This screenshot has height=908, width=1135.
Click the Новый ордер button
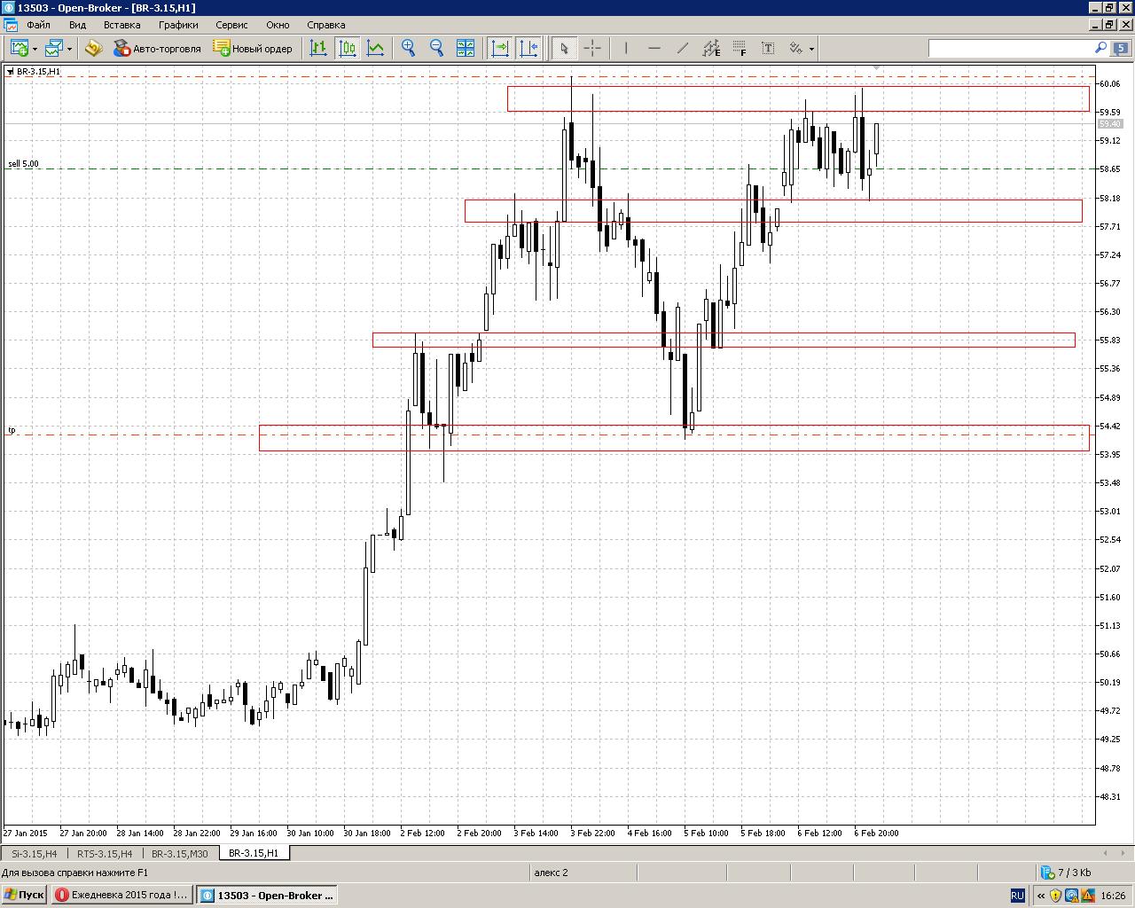click(253, 49)
